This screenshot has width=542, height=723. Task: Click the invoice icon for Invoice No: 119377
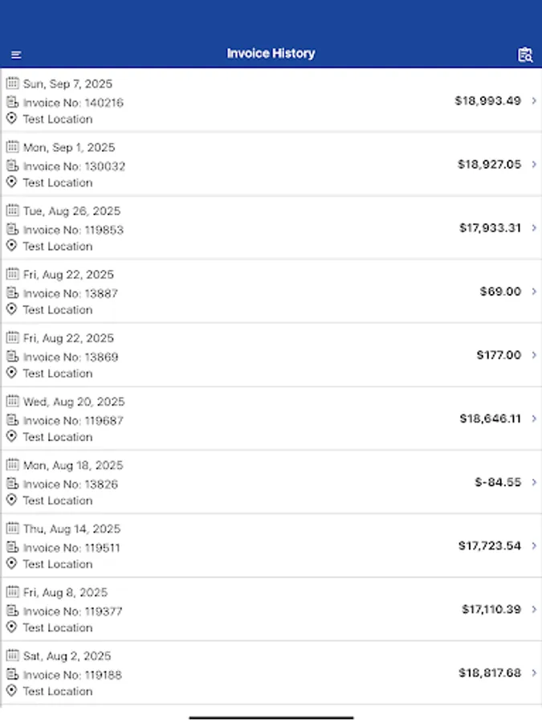12,611
